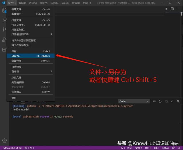Choose 关闭窗口 menu entry
183x150 pixels.
31,92
